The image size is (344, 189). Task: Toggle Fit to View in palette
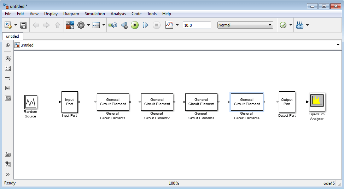coord(8,68)
